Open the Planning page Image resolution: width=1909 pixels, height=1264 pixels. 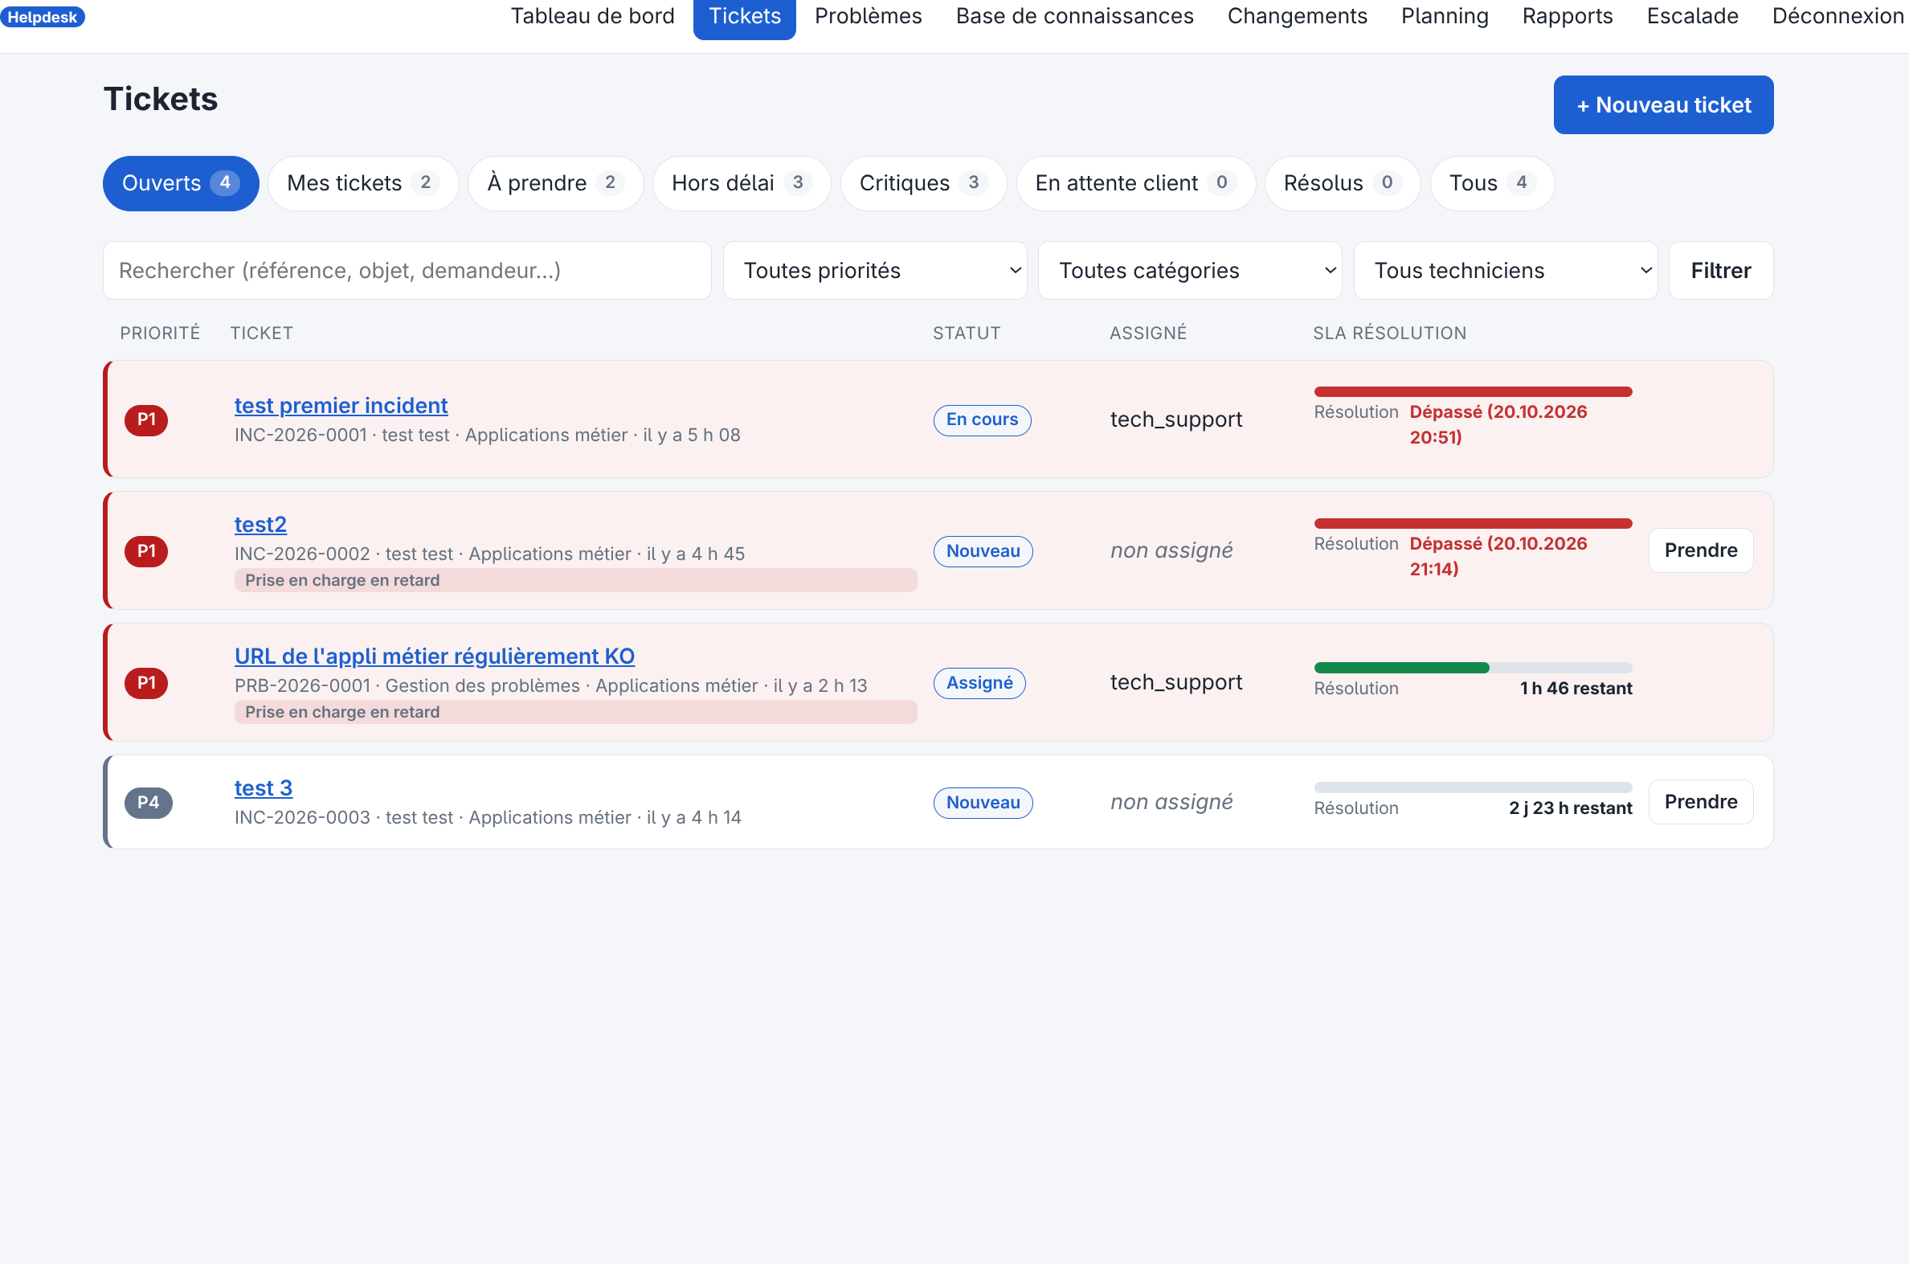1444,16
